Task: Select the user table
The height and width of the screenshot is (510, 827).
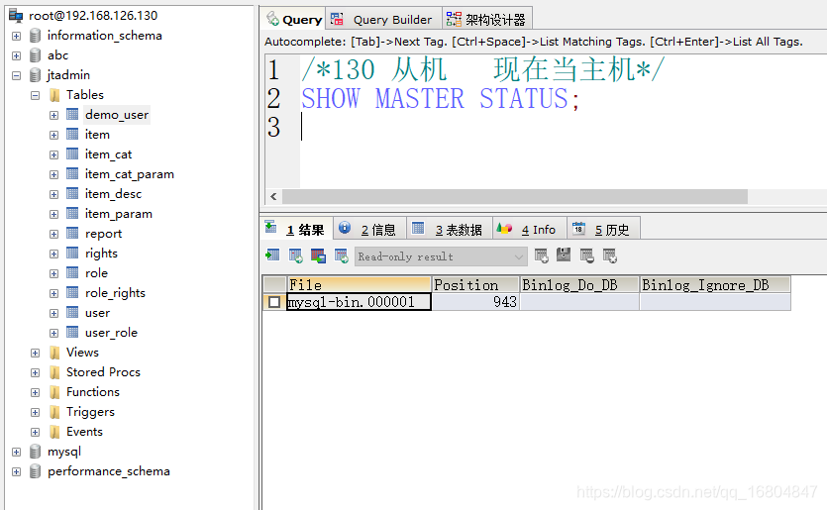Action: pos(98,313)
